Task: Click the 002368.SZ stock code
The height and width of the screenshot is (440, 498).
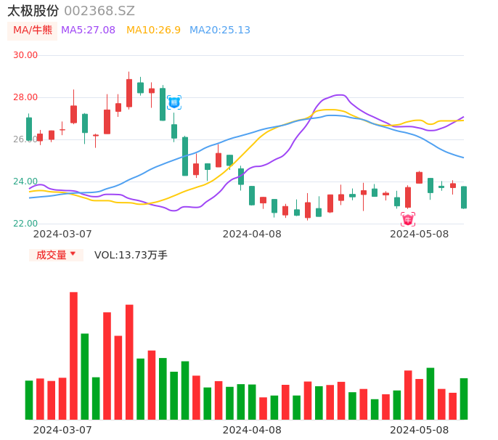Action: click(99, 11)
